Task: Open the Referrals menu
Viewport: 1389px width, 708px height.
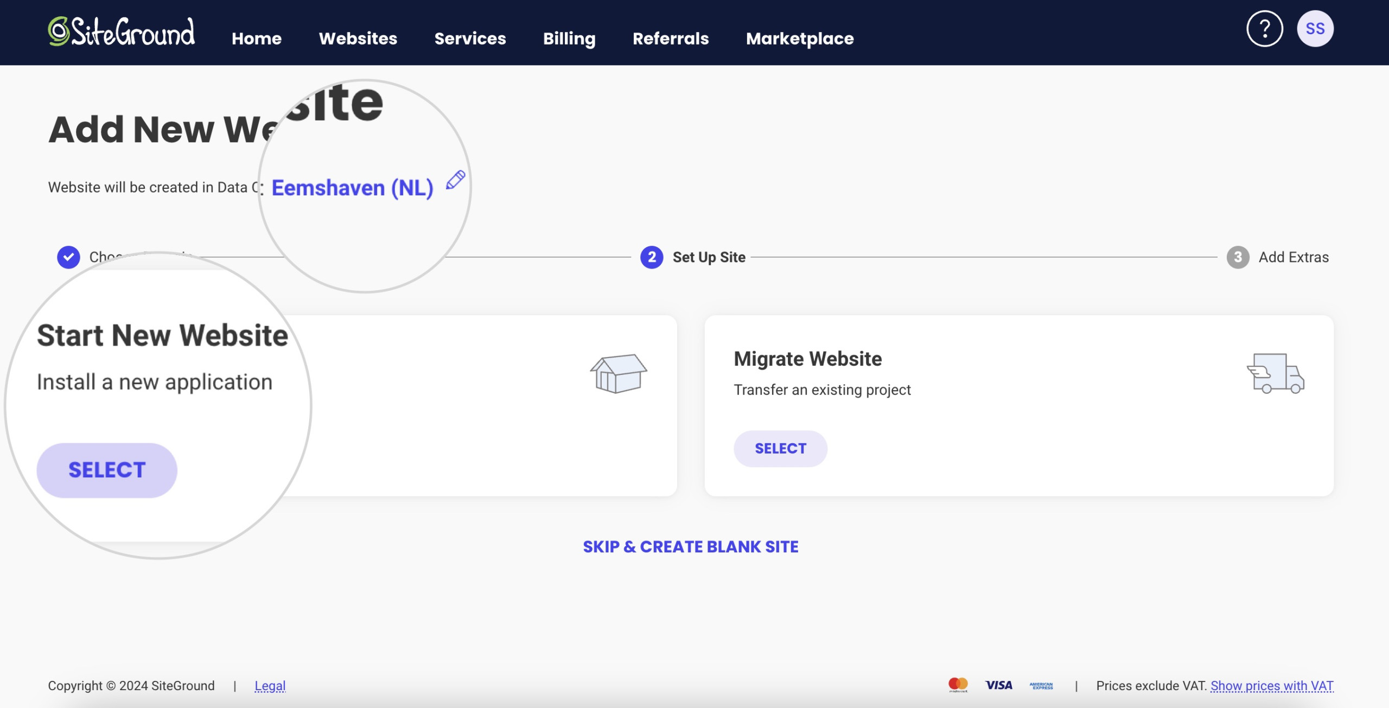Action: point(671,39)
